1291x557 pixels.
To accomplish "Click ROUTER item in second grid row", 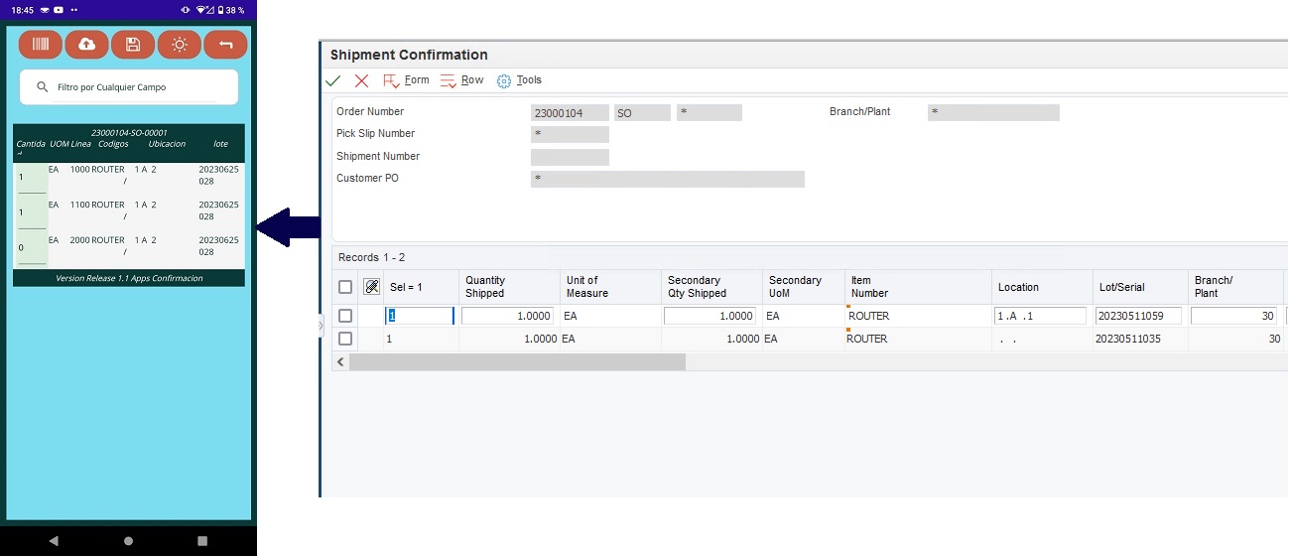I will tap(867, 339).
